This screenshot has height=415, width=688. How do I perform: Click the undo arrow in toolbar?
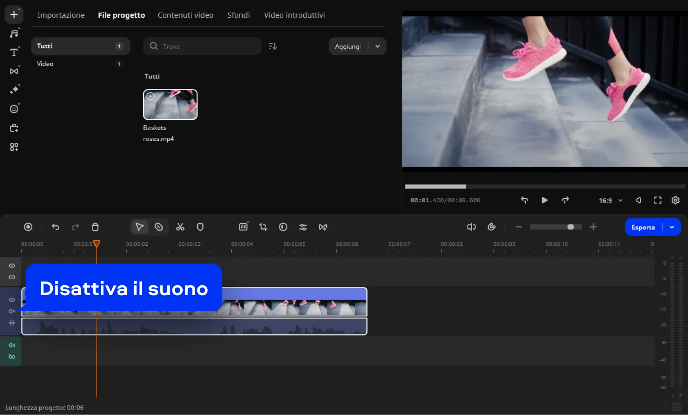(x=55, y=227)
